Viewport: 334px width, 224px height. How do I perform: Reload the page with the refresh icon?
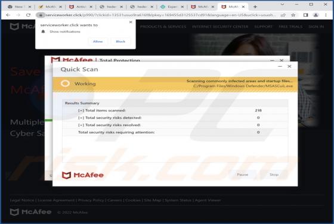point(28,15)
